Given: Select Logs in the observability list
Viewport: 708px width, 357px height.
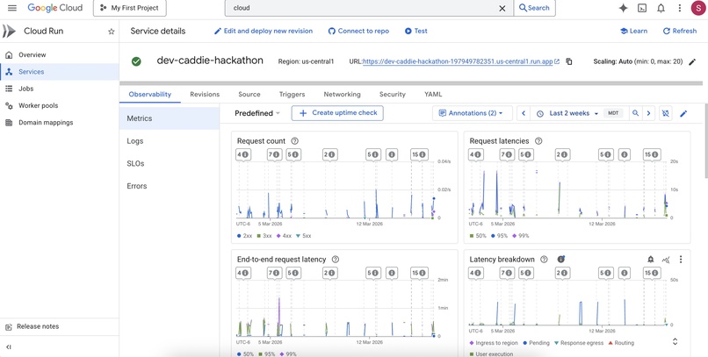Looking at the screenshot, I should (170, 141).
